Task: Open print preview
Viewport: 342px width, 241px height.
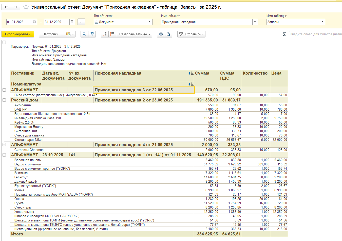Action: 168,34
